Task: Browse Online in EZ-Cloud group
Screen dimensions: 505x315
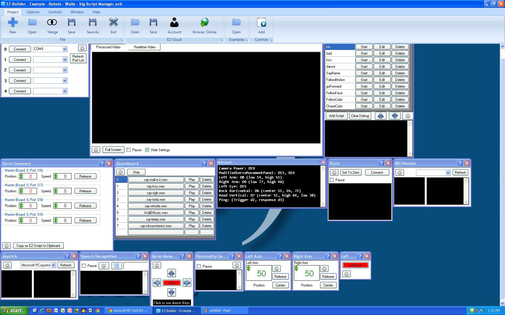Action: (204, 26)
